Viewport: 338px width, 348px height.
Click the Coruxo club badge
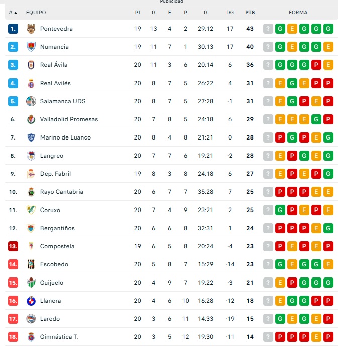(31, 210)
